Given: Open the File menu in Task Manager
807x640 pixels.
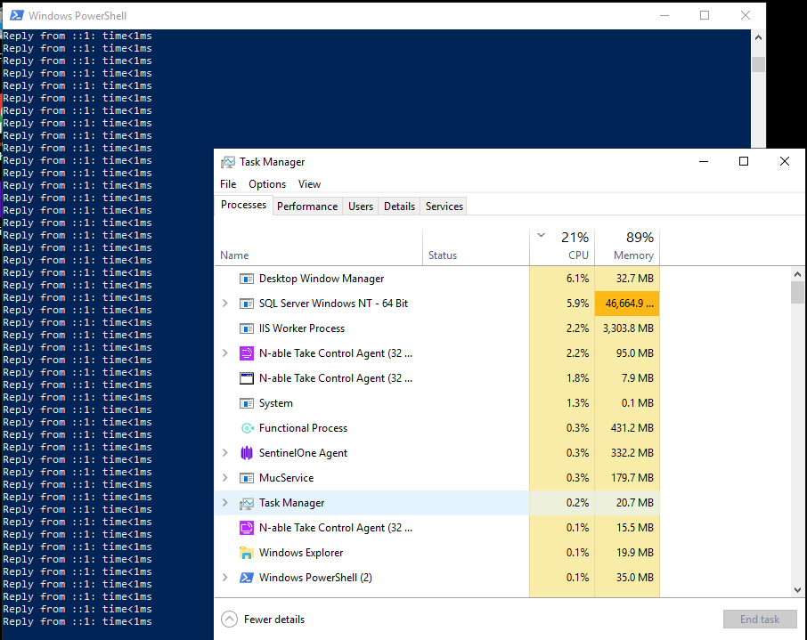Looking at the screenshot, I should coord(228,184).
